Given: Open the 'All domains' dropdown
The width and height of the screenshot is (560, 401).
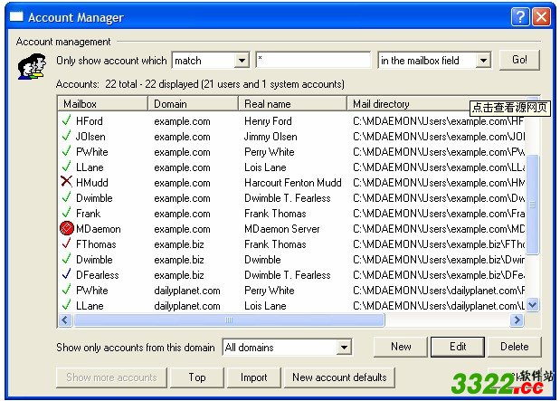Looking at the screenshot, I should 344,347.
